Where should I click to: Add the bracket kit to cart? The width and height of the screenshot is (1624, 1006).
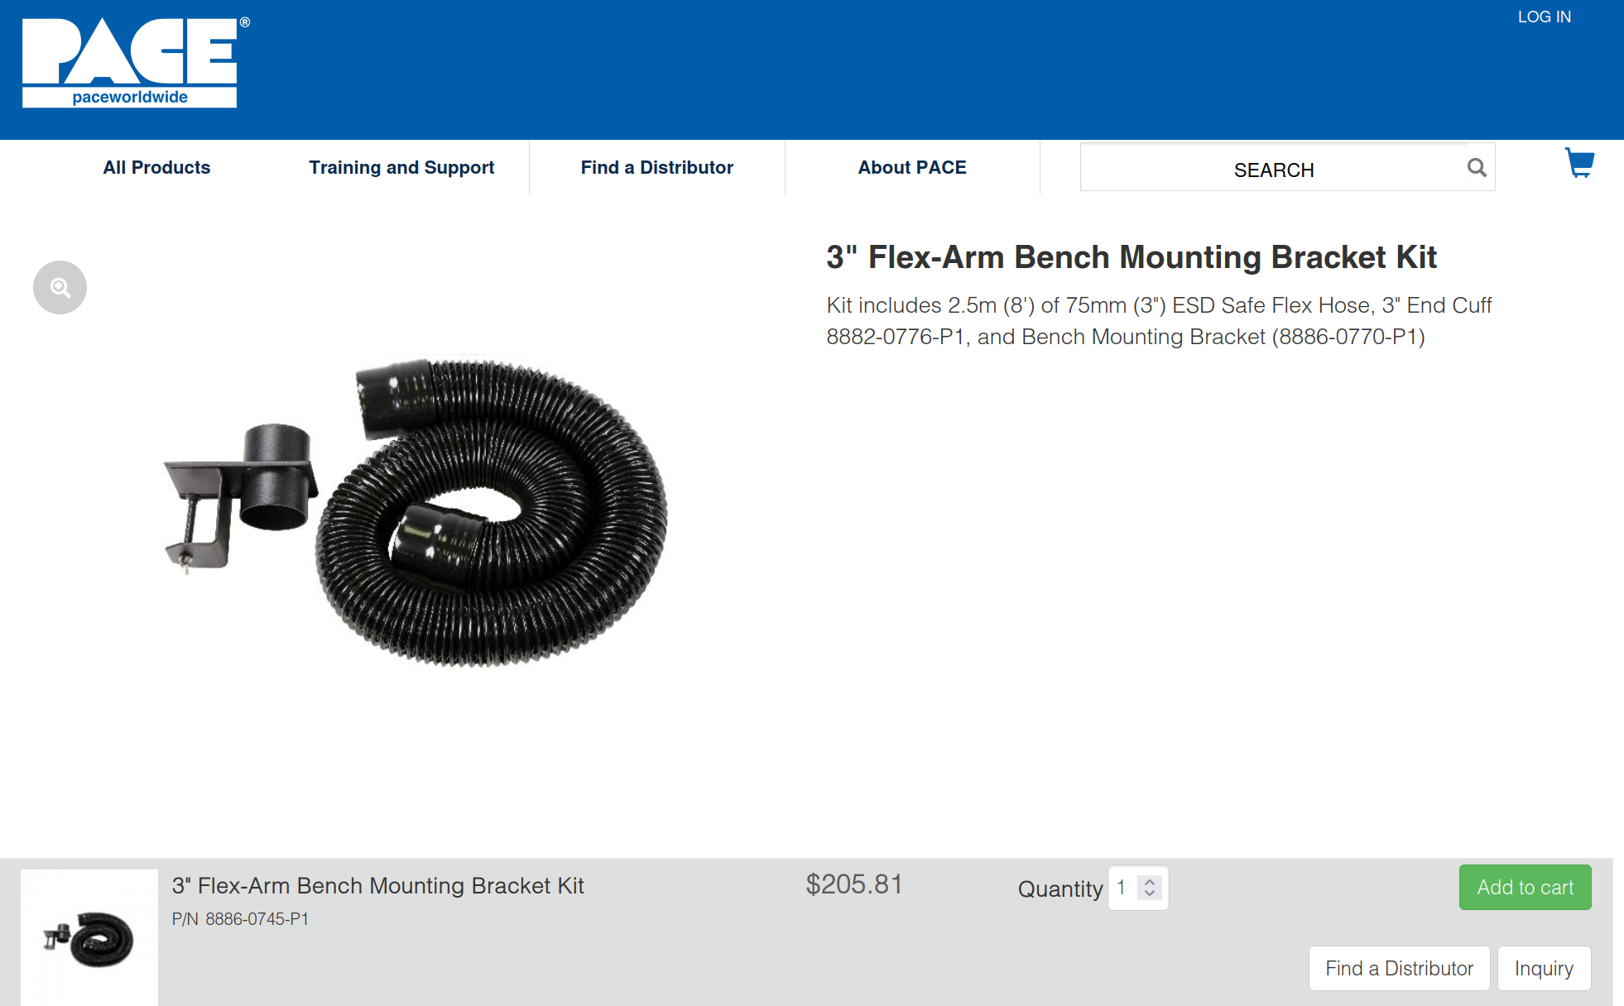1525,887
